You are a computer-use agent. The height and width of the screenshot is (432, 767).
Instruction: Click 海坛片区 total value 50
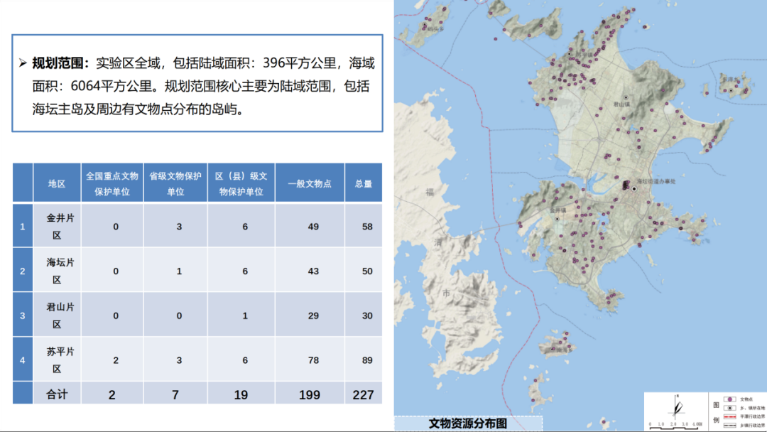pyautogui.click(x=367, y=271)
